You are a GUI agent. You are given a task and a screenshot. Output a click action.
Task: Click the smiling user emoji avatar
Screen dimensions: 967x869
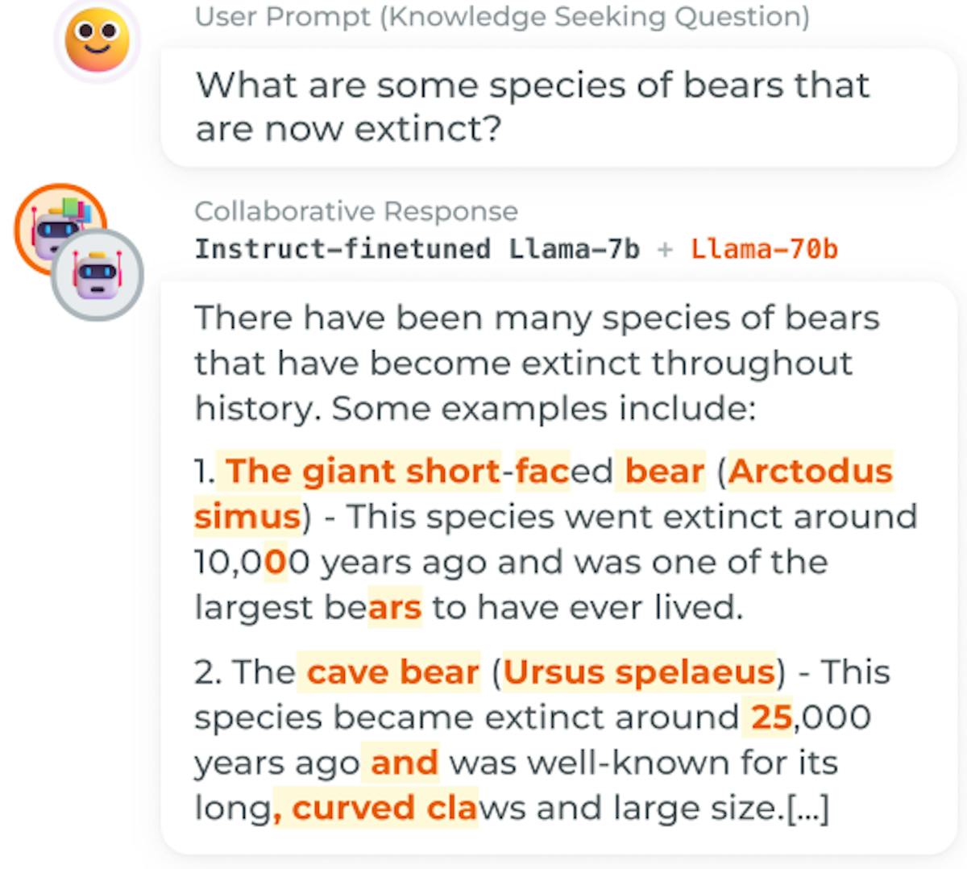click(x=97, y=40)
